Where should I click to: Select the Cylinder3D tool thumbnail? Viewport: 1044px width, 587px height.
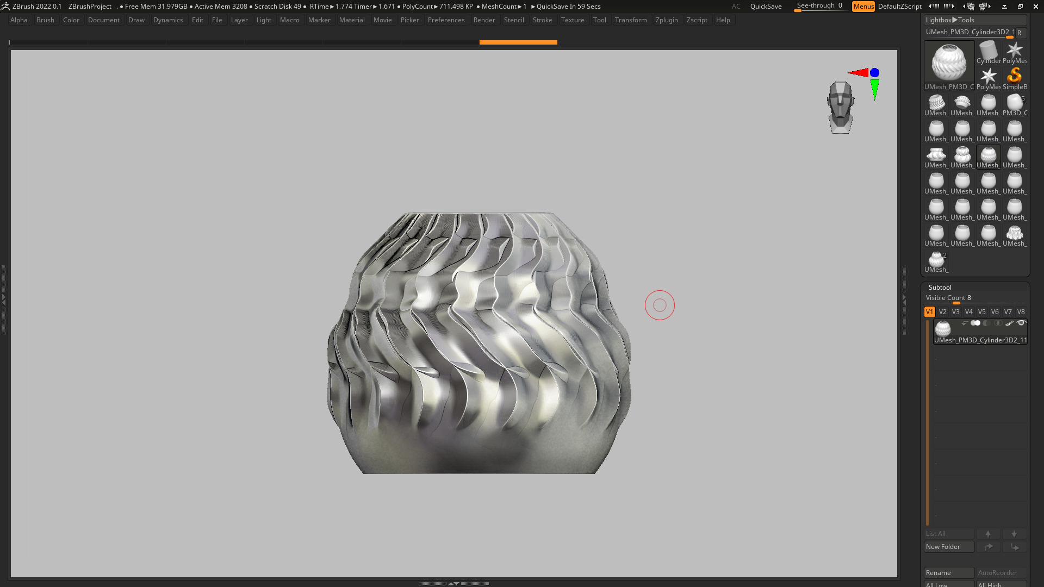989,52
